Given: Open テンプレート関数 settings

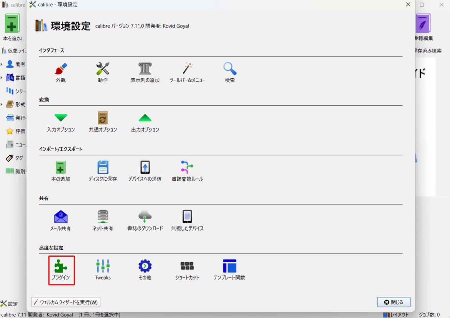Looking at the screenshot, I should click(x=229, y=270).
